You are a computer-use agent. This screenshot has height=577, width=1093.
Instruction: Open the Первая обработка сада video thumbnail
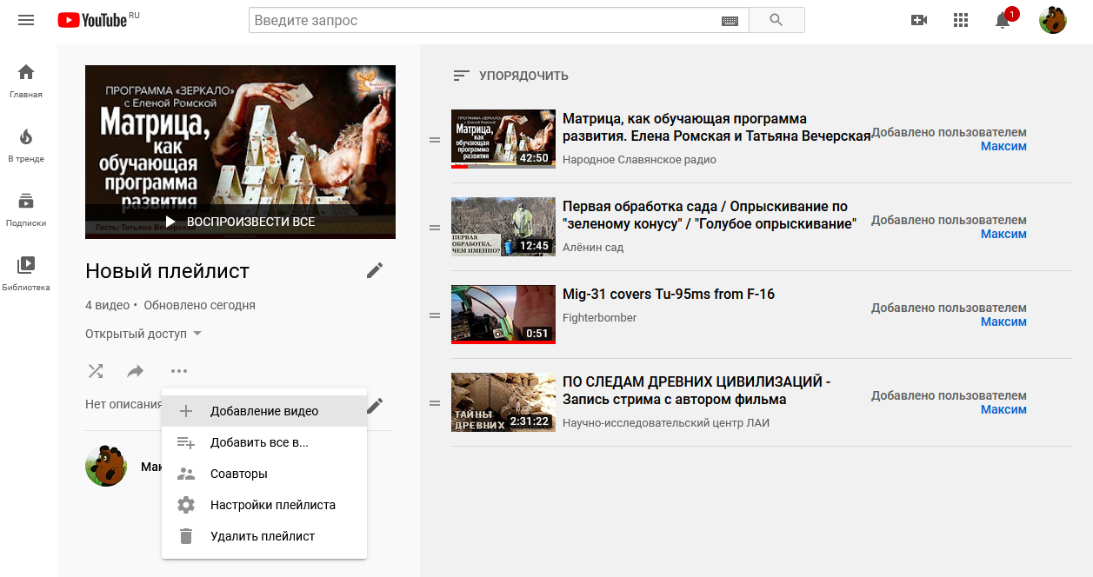(503, 227)
